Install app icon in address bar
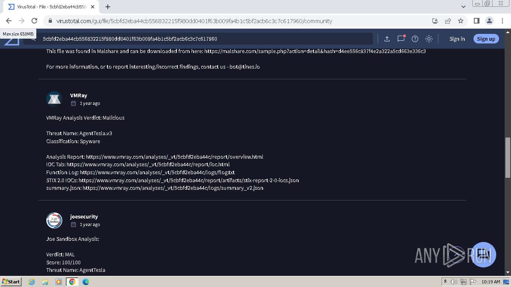This screenshot has height=287, width=511. 435,21
